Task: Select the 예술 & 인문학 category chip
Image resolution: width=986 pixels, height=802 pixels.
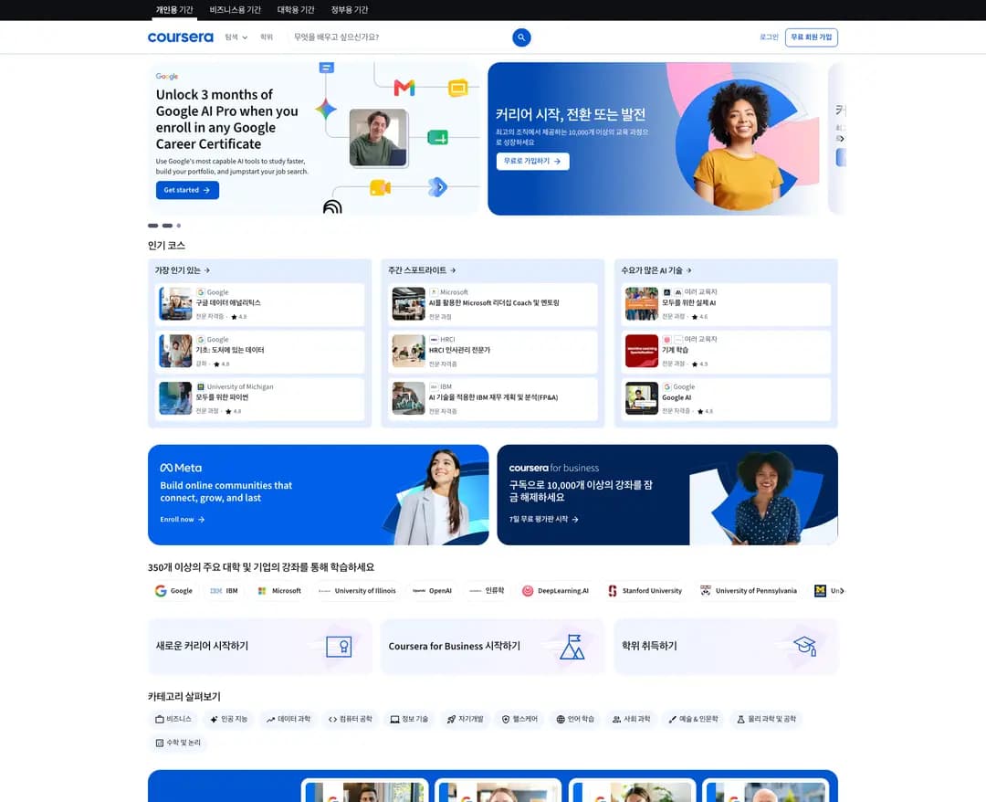Action: (693, 719)
